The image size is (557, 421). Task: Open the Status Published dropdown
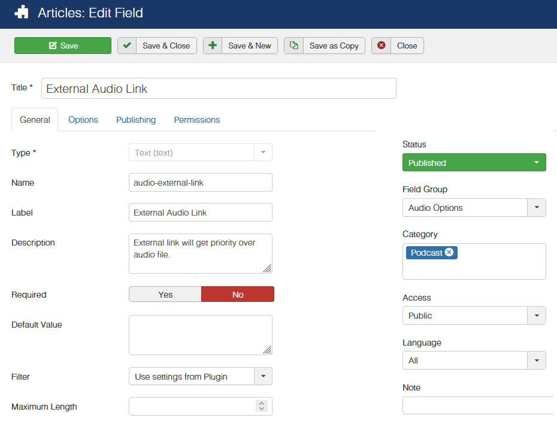(474, 163)
